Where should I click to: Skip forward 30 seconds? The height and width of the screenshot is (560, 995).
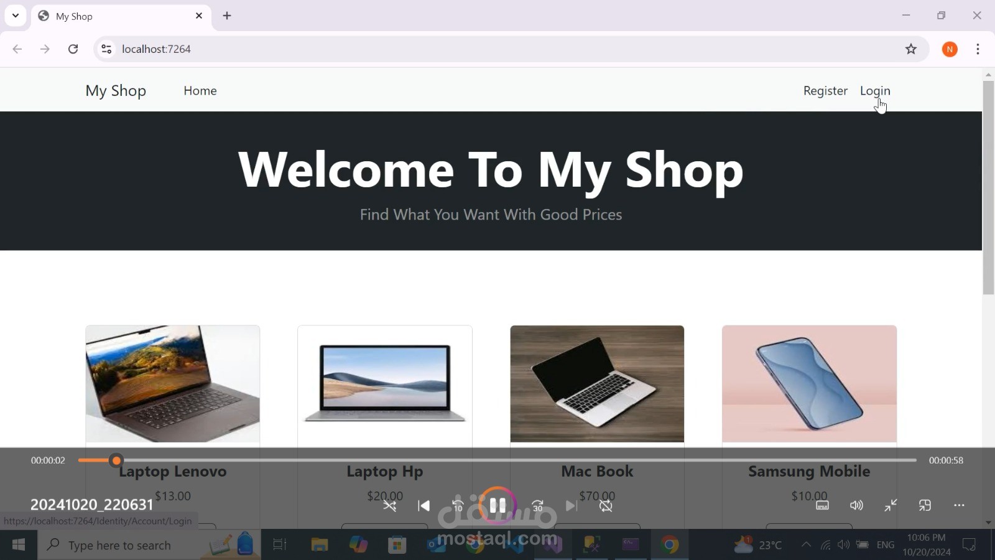point(538,506)
